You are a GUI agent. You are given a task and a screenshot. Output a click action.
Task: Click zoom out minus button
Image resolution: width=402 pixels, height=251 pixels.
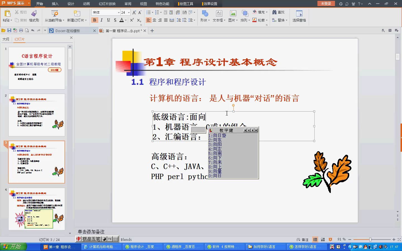(x=350, y=240)
